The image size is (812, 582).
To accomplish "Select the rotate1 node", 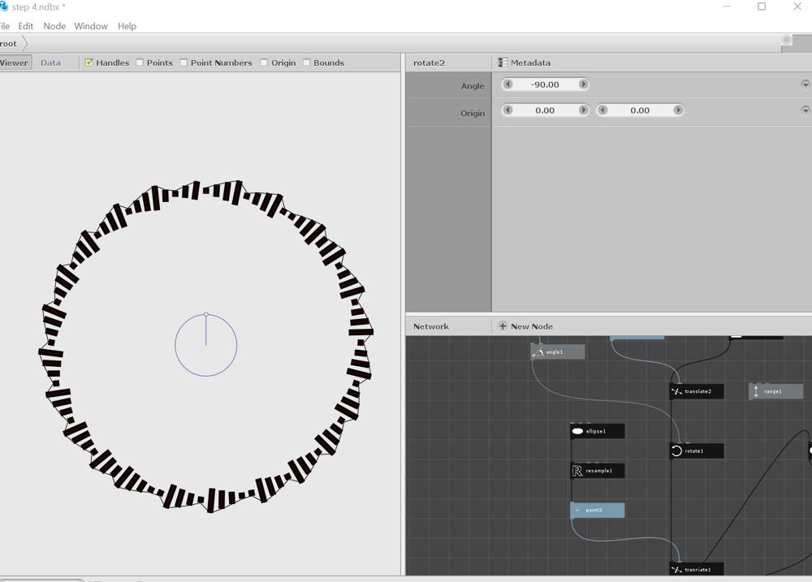I will click(x=697, y=451).
